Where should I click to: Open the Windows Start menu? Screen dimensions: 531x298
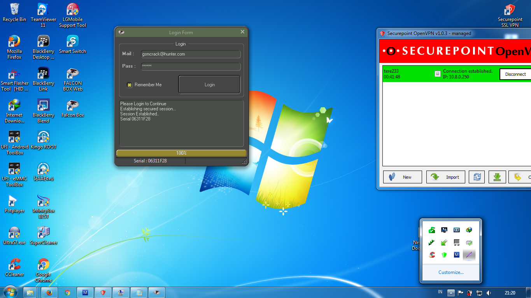[x=10, y=292]
